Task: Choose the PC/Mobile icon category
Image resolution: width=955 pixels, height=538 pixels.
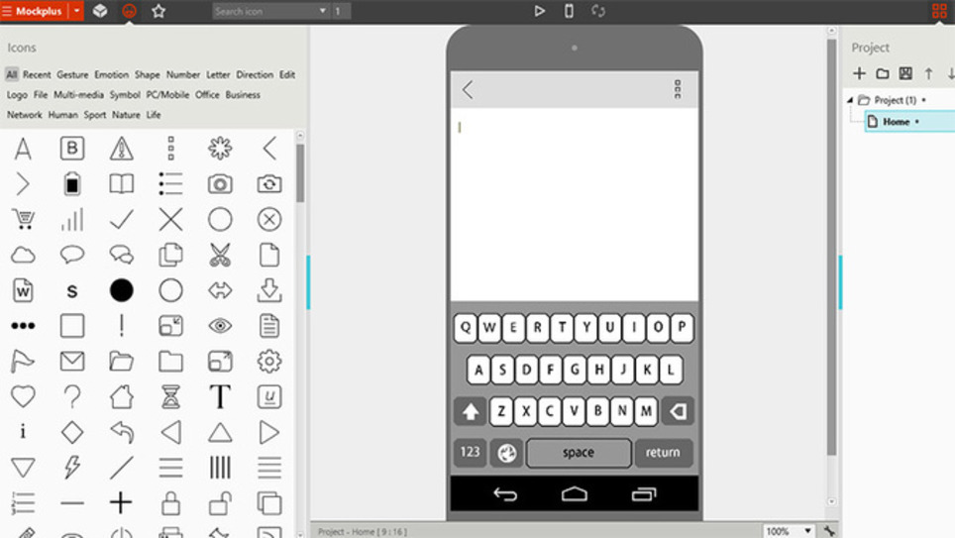Action: point(167,94)
